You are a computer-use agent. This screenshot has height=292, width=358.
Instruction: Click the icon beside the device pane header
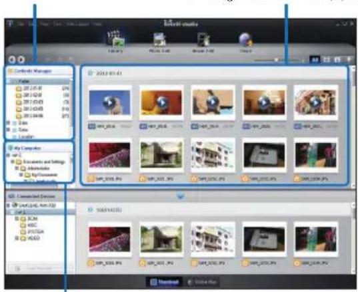click(91, 210)
